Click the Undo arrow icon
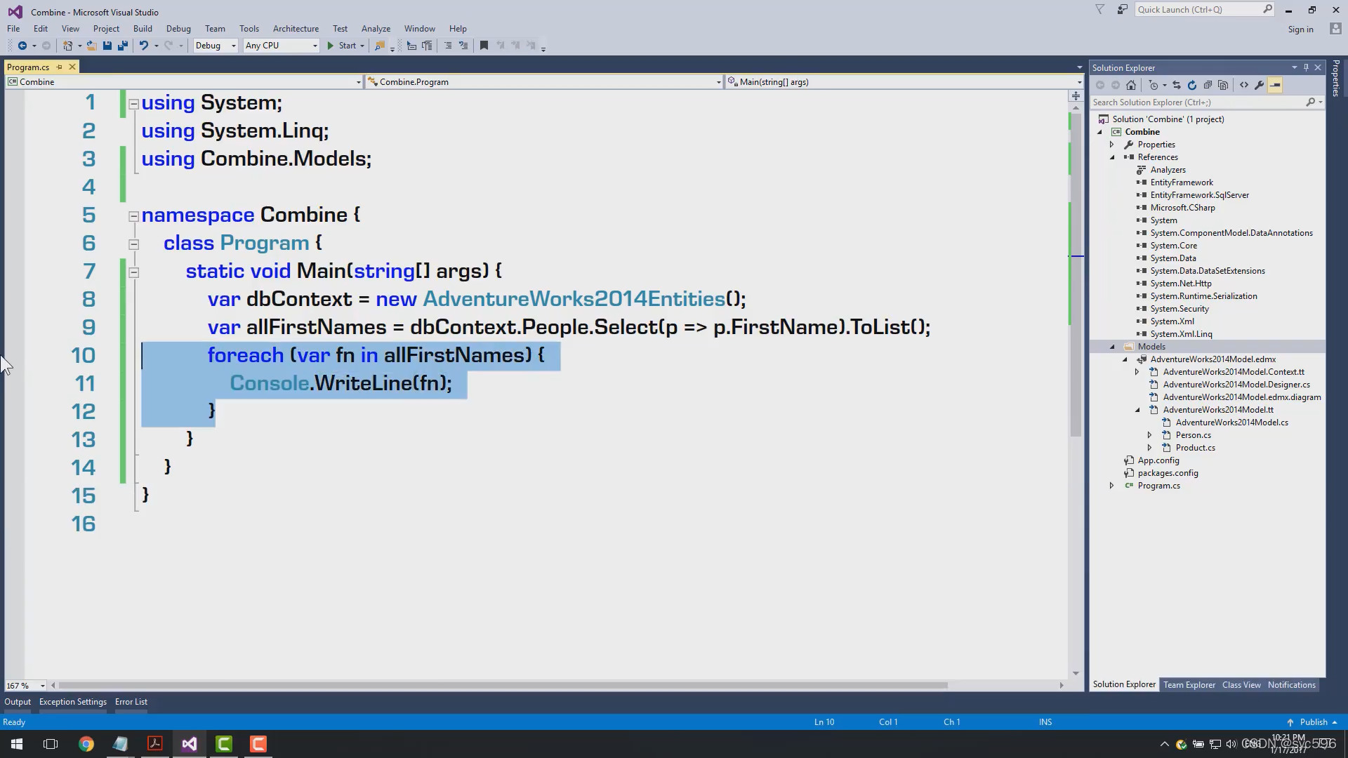1348x758 pixels. 143,46
